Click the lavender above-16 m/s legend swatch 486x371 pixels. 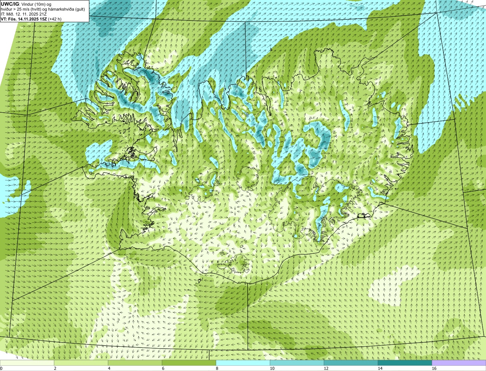pos(459,363)
